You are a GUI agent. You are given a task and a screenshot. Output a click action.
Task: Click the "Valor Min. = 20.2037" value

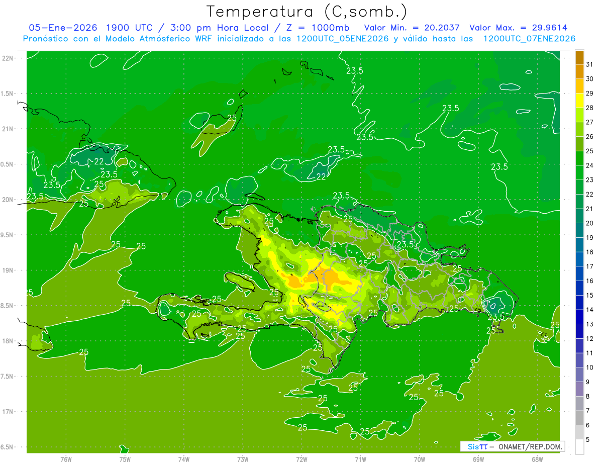[x=412, y=28]
